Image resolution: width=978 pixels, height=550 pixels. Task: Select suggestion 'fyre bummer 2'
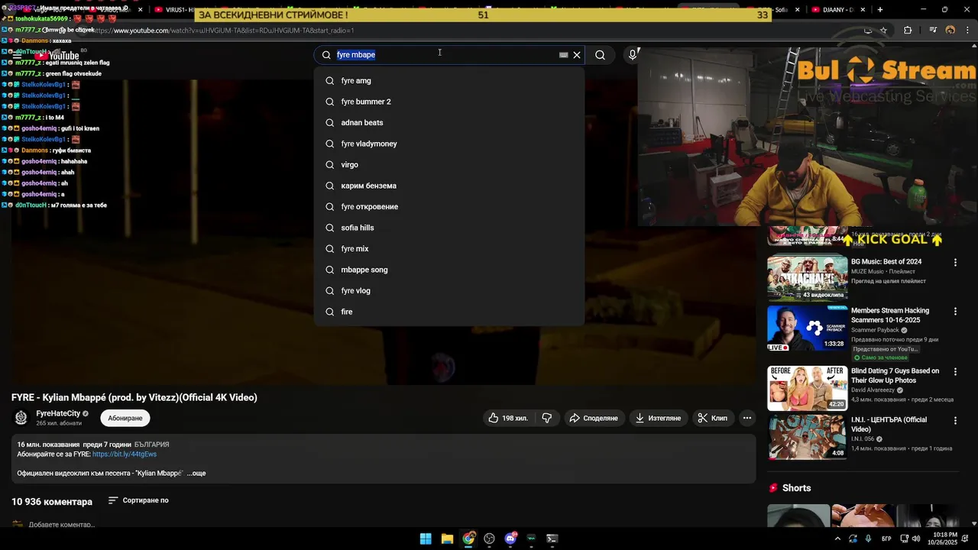(449, 102)
